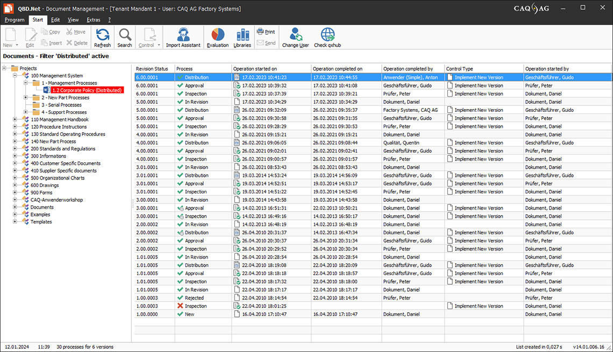Sort by Operation started by header
The image size is (613, 352).
click(x=568, y=69)
